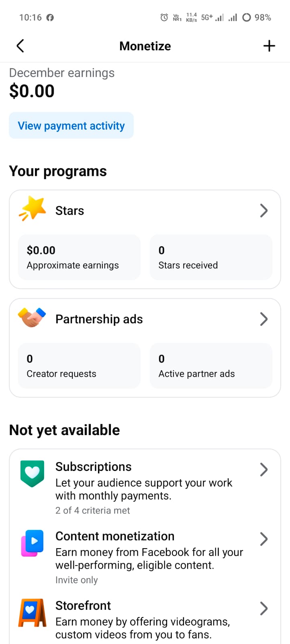Click View payment activity button
290x644 pixels.
[71, 126]
